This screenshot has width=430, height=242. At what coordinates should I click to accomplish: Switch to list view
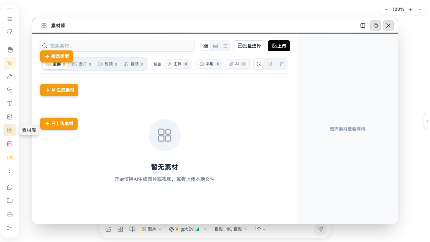tap(225, 46)
